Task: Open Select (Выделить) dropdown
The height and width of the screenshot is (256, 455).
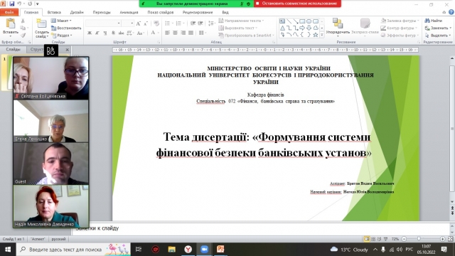Action: [438, 35]
